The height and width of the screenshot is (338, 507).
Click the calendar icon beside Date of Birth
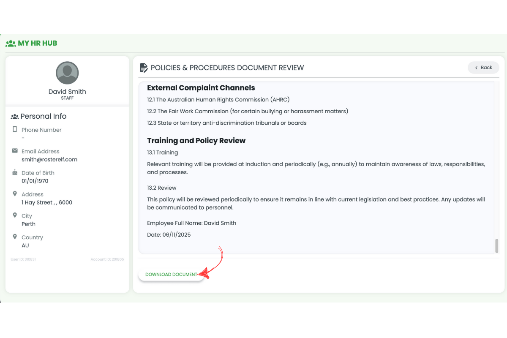15,172
